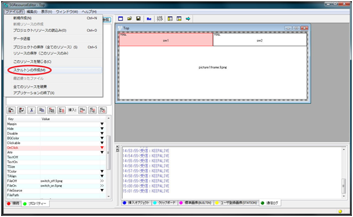Click the new window toolbar icon
This screenshot has height=217, width=353.
click(121, 19)
